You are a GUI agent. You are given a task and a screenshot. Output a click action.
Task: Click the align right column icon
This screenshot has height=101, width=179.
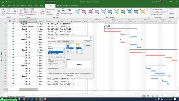tap(30, 9)
